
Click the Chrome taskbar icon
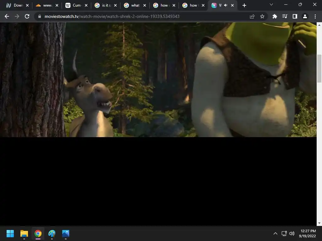(38, 233)
